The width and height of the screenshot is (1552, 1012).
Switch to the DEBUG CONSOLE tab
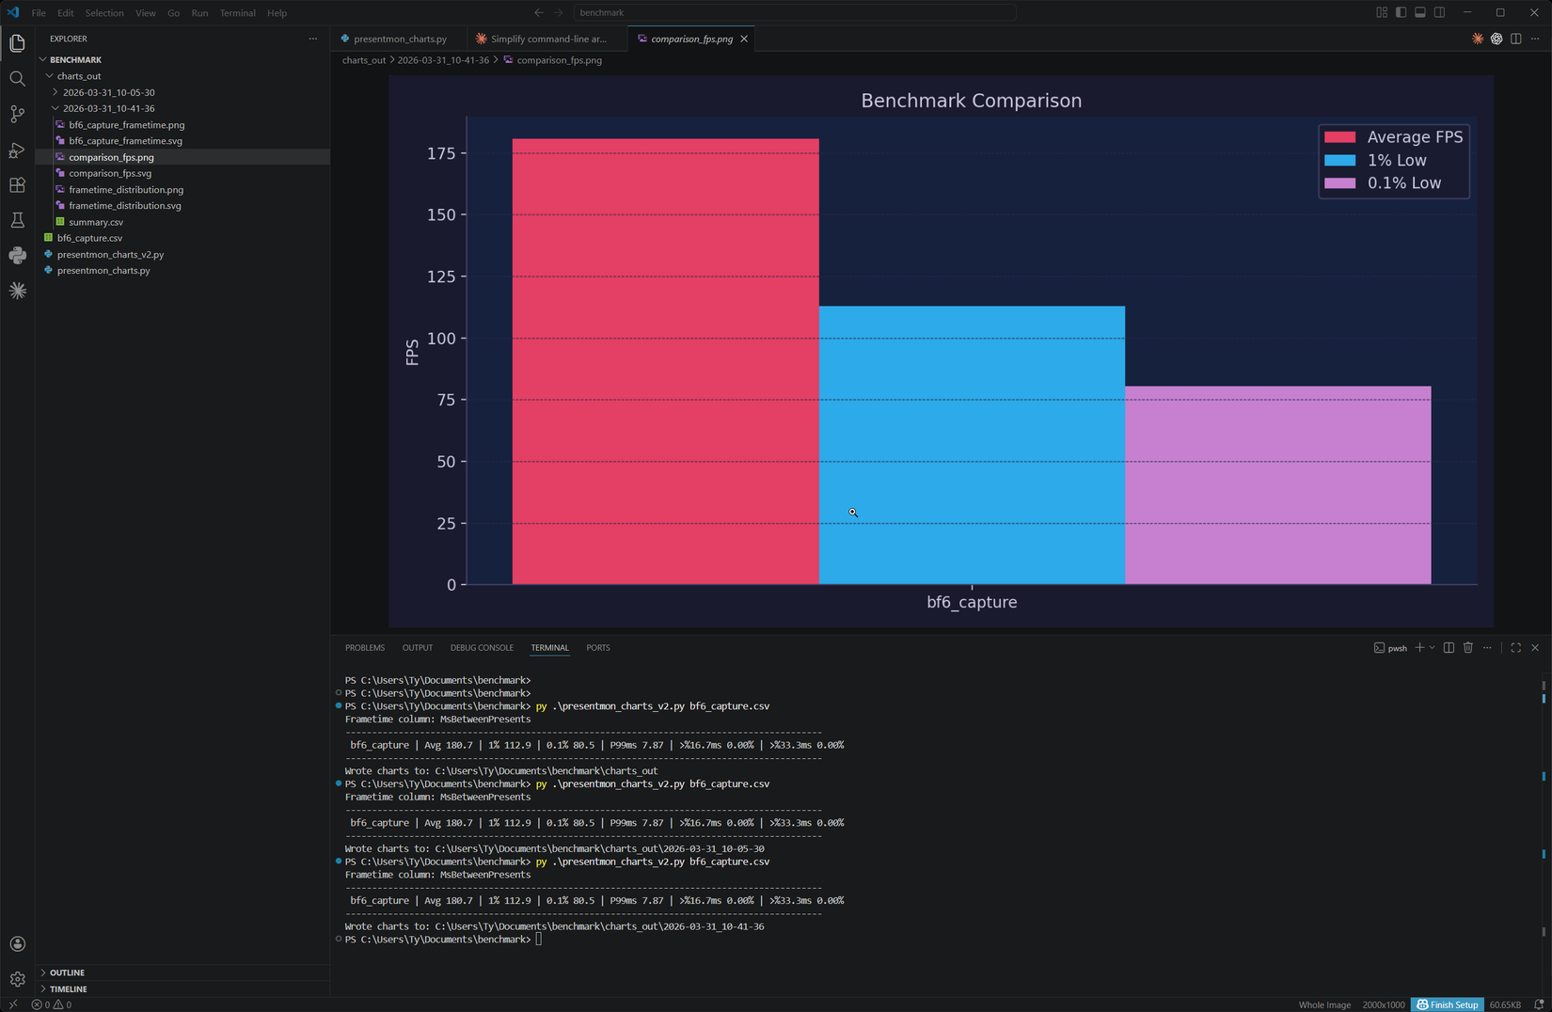(482, 647)
